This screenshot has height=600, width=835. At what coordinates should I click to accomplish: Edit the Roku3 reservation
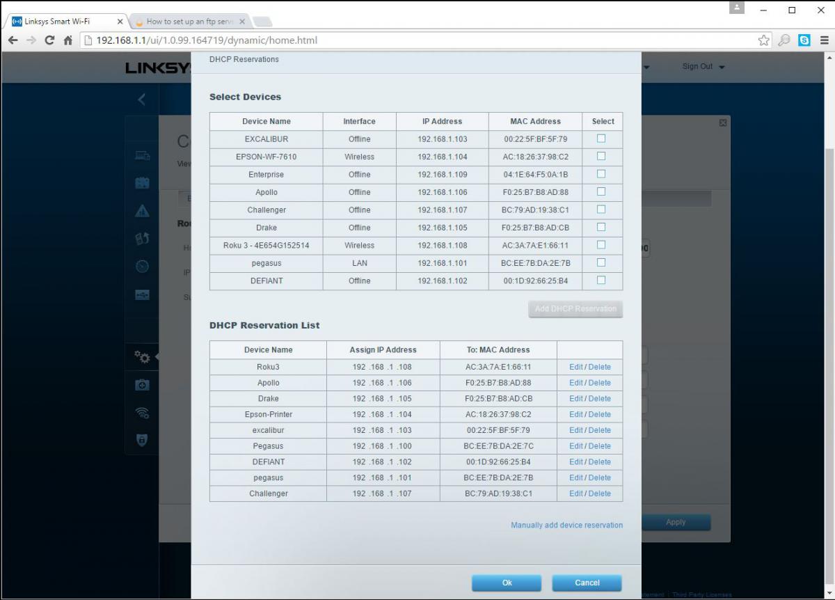pos(575,367)
